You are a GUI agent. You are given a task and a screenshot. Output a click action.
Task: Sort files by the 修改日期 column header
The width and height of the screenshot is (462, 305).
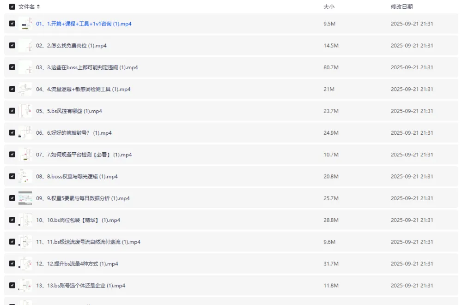401,7
